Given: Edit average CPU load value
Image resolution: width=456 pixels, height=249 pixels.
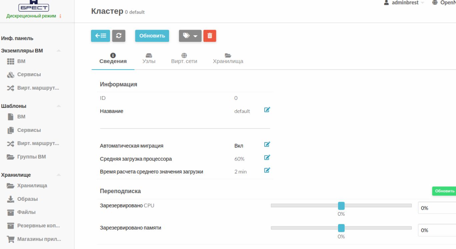Looking at the screenshot, I should [x=267, y=157].
